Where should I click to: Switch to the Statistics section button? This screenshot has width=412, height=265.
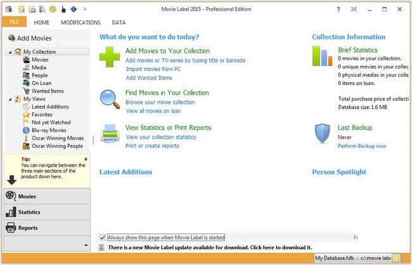[x=47, y=212]
